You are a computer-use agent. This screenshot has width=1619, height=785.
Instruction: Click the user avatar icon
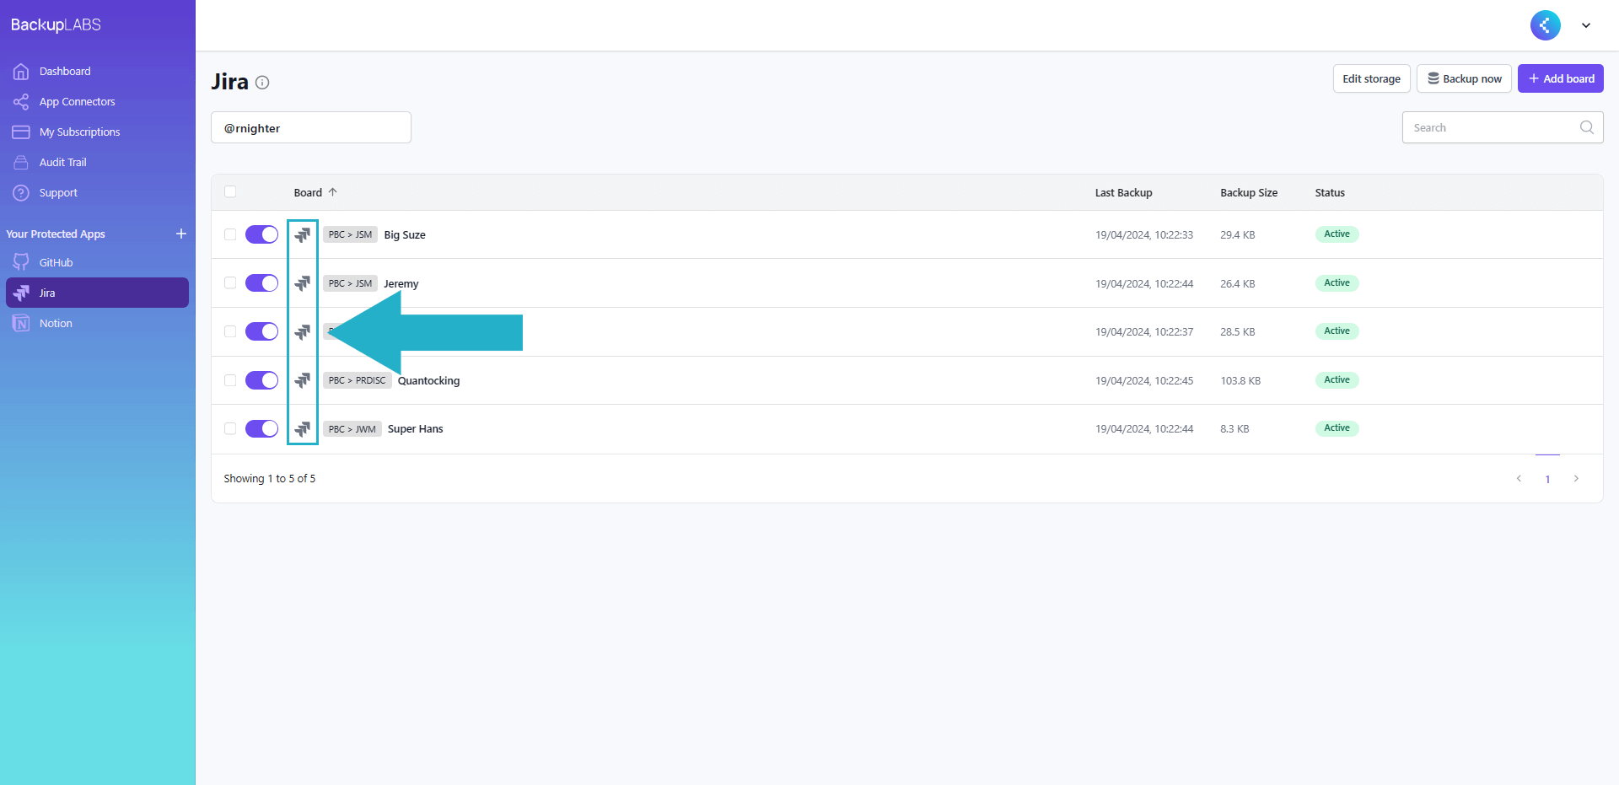click(x=1546, y=25)
